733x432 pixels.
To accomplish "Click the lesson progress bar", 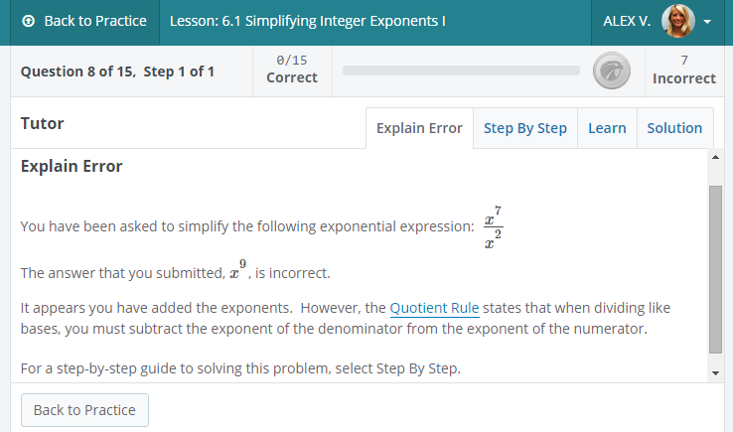I will [461, 71].
